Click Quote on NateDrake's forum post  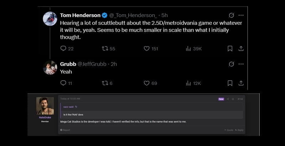click(x=229, y=130)
